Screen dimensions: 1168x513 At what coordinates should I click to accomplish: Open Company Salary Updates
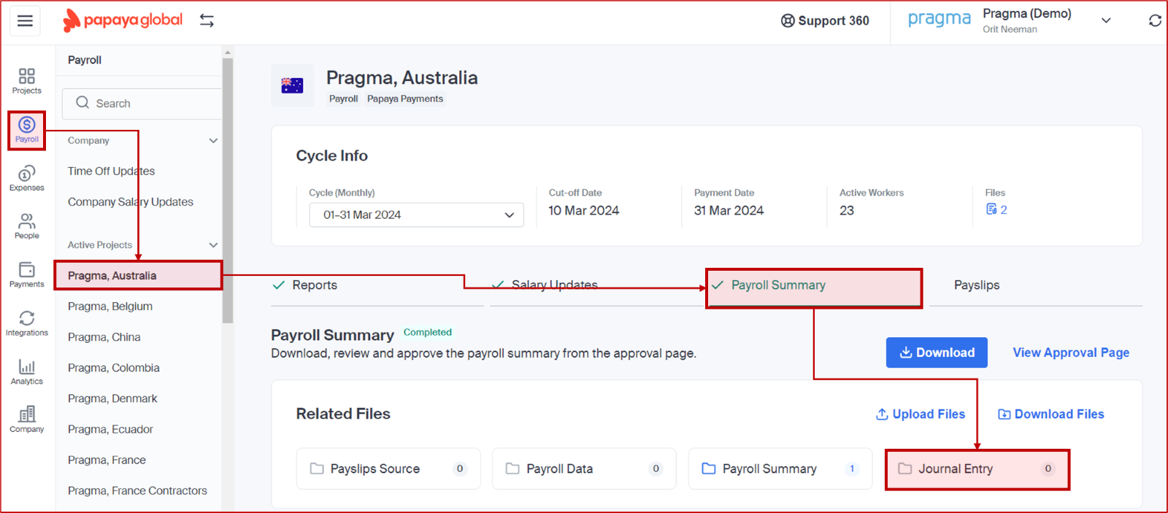(x=131, y=201)
